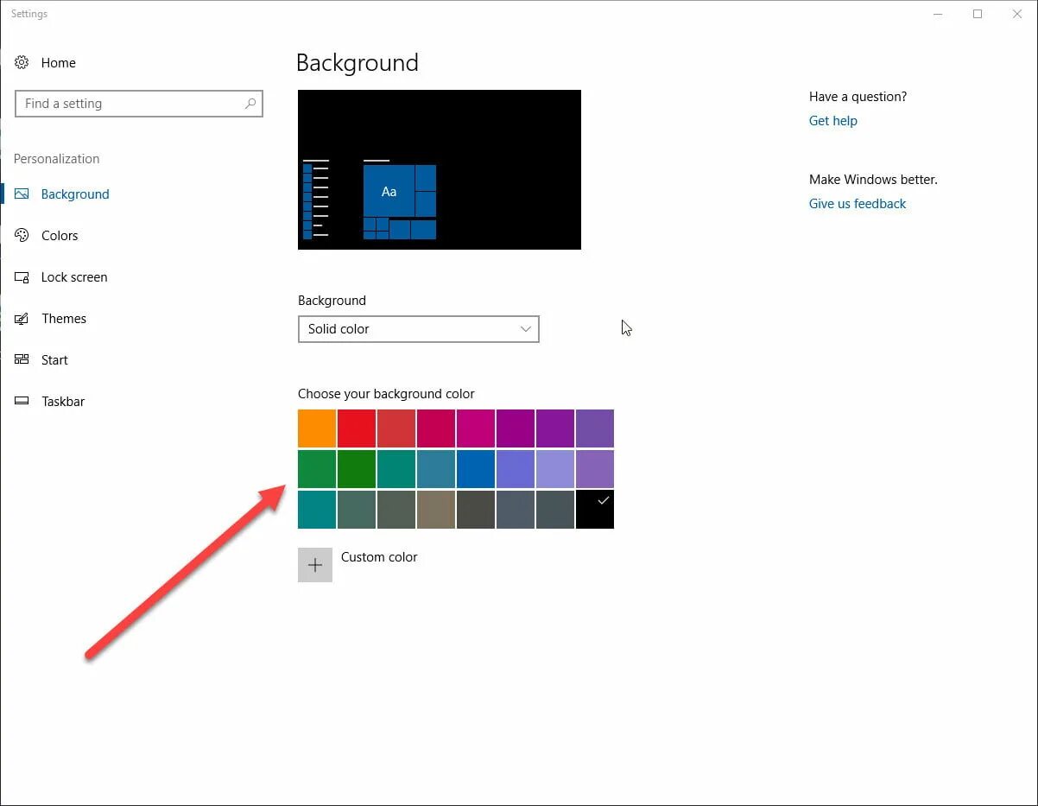The image size is (1038, 806).
Task: Open Give us feedback link
Action: [858, 204]
